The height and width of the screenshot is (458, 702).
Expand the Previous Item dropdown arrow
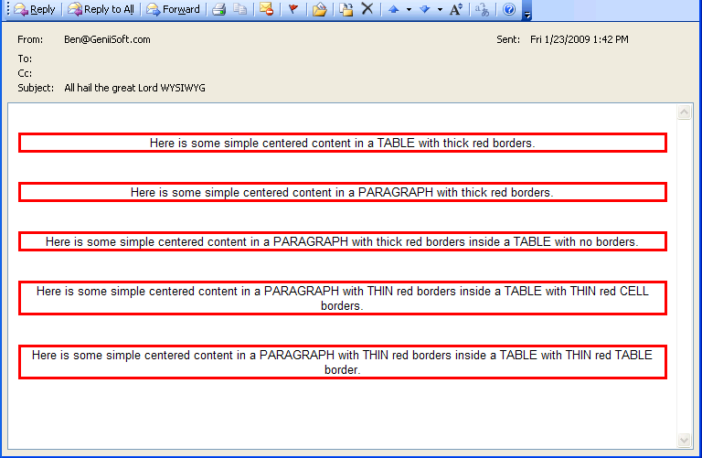click(408, 10)
